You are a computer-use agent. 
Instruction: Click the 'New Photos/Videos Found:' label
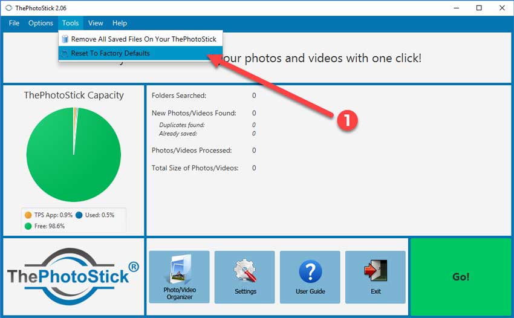pyautogui.click(x=194, y=113)
